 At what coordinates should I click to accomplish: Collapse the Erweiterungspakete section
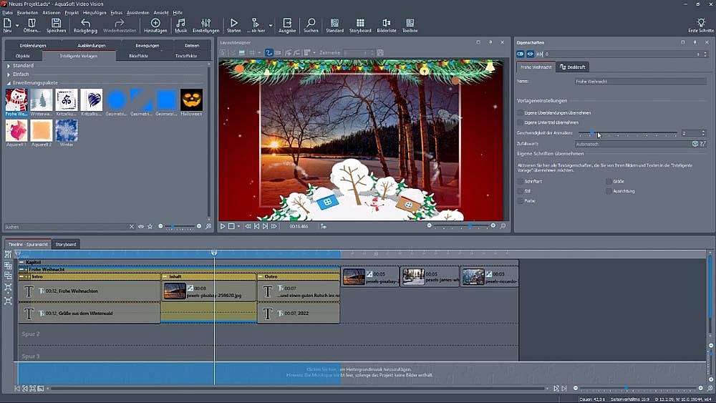point(9,82)
